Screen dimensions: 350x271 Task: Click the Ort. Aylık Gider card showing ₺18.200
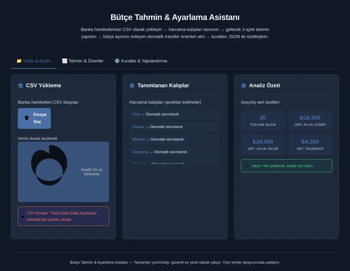tap(310, 121)
